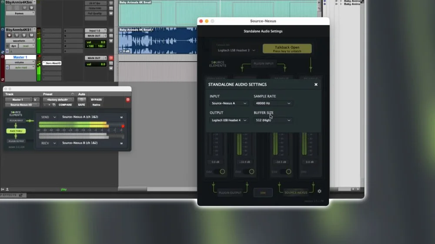Screen dimensions: 435x244
Task: Click the red output window icon on Master 1
Action: click(x=111, y=58)
